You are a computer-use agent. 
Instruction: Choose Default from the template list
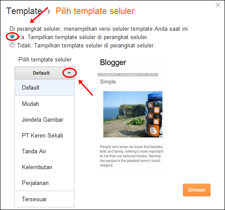[x=44, y=87]
